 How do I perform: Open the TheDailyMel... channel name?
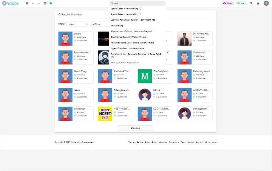(161, 71)
